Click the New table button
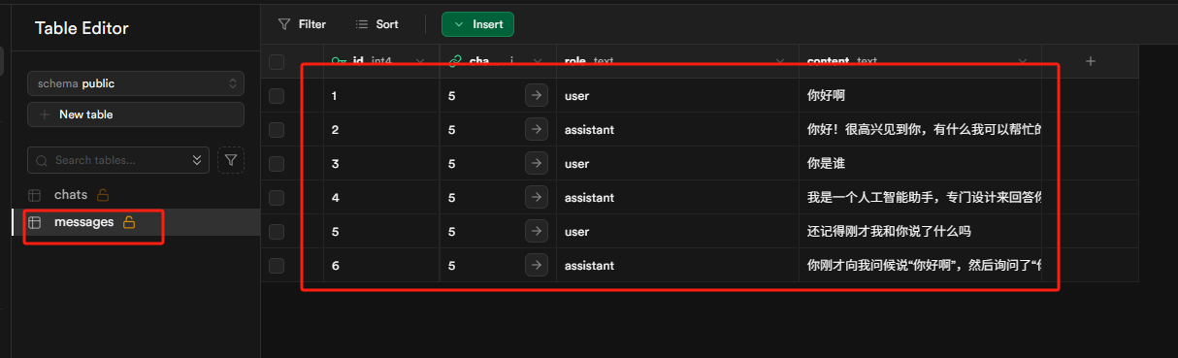Screen dimensions: 1178x358 click(x=136, y=114)
